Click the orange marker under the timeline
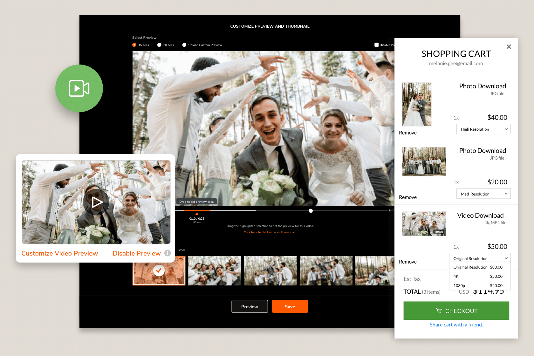 (197, 214)
